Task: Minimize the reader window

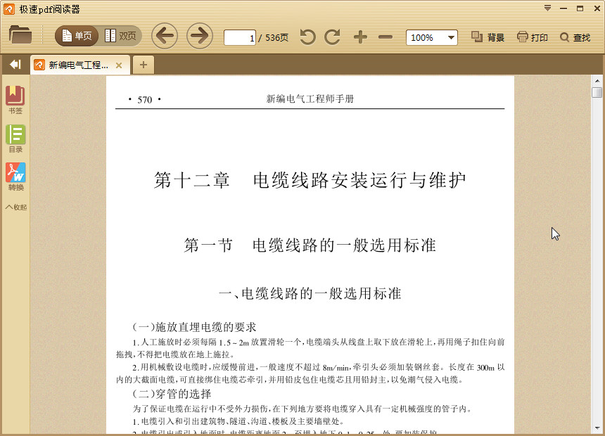Action: (x=563, y=8)
